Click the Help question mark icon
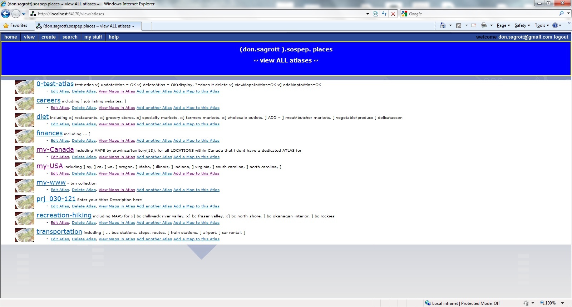572x307 pixels. [555, 25]
